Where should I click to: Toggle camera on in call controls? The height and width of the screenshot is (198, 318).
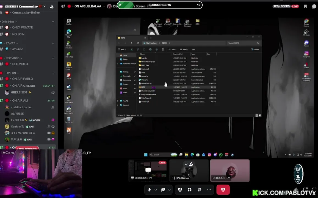[163, 190]
